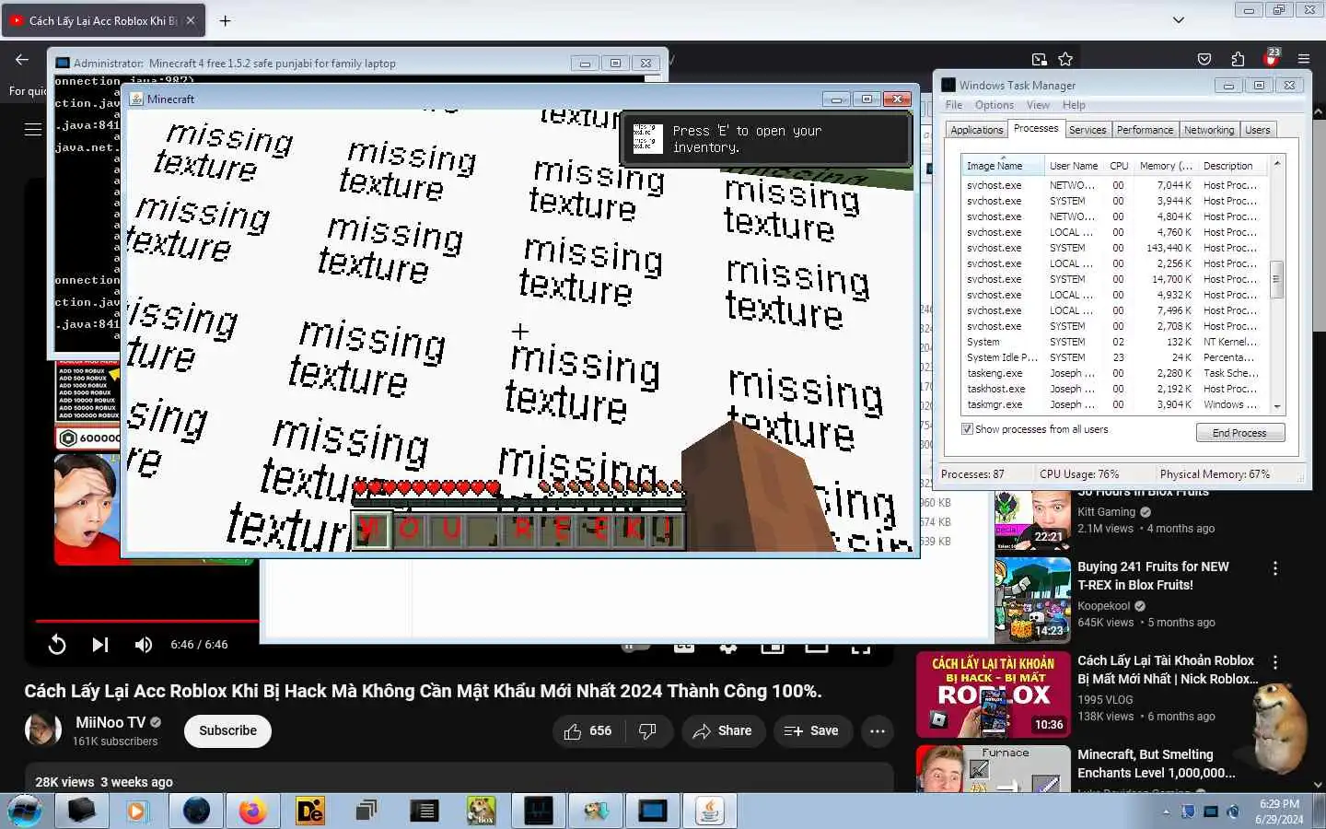The image size is (1326, 829).
Task: Click the Task Manager process list scroll-down arrow
Action: coord(1277,406)
